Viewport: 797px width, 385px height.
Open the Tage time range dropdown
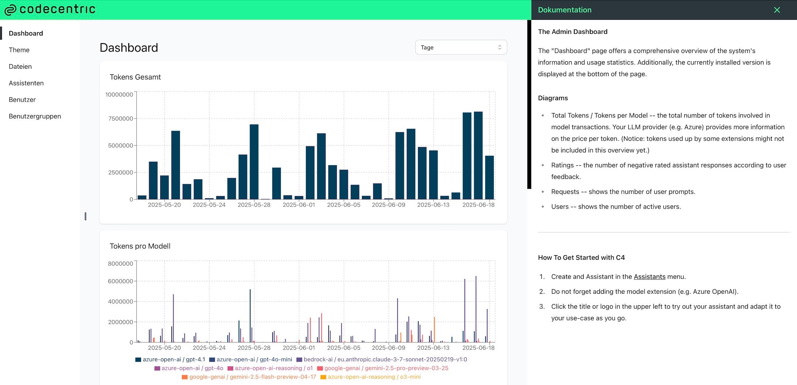(461, 47)
